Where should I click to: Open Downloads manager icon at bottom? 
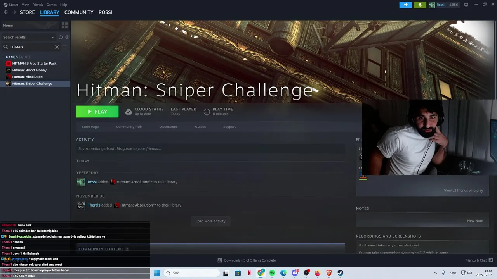pos(220,260)
